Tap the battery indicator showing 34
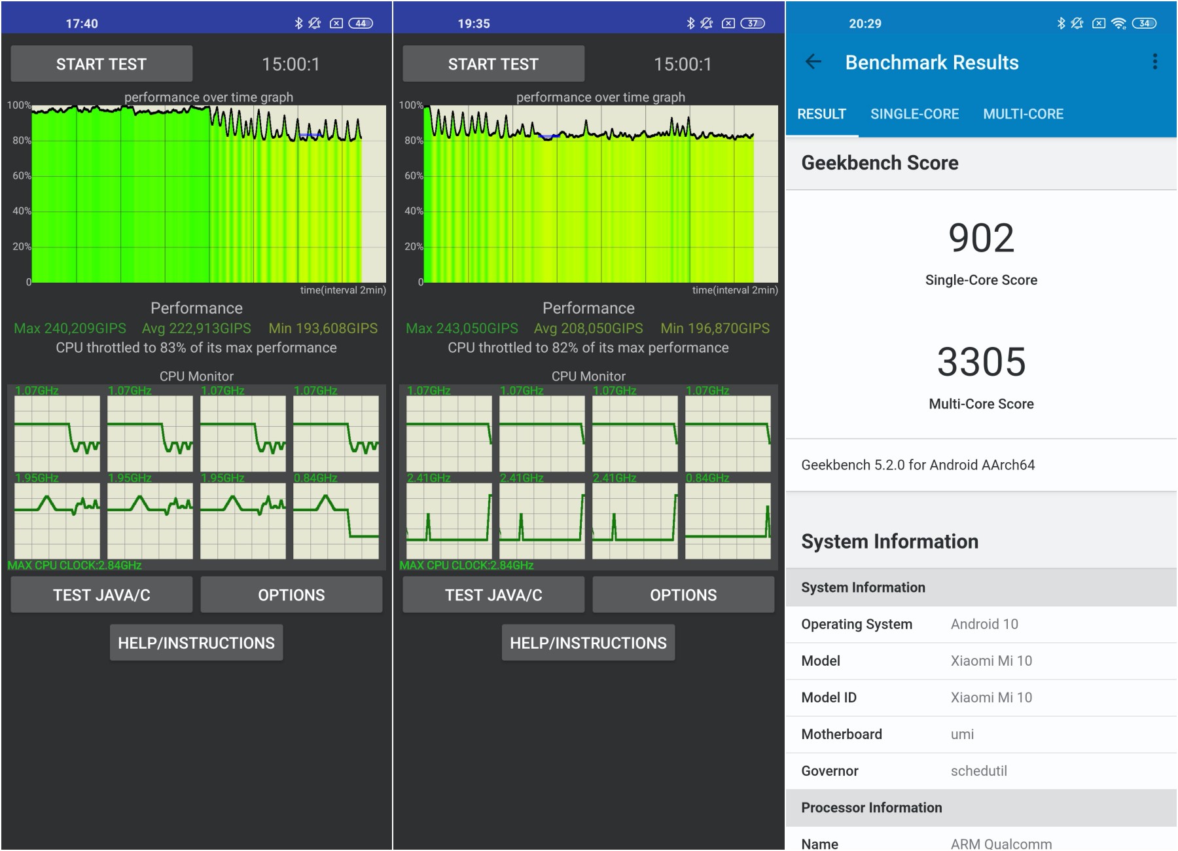 click(x=1144, y=24)
